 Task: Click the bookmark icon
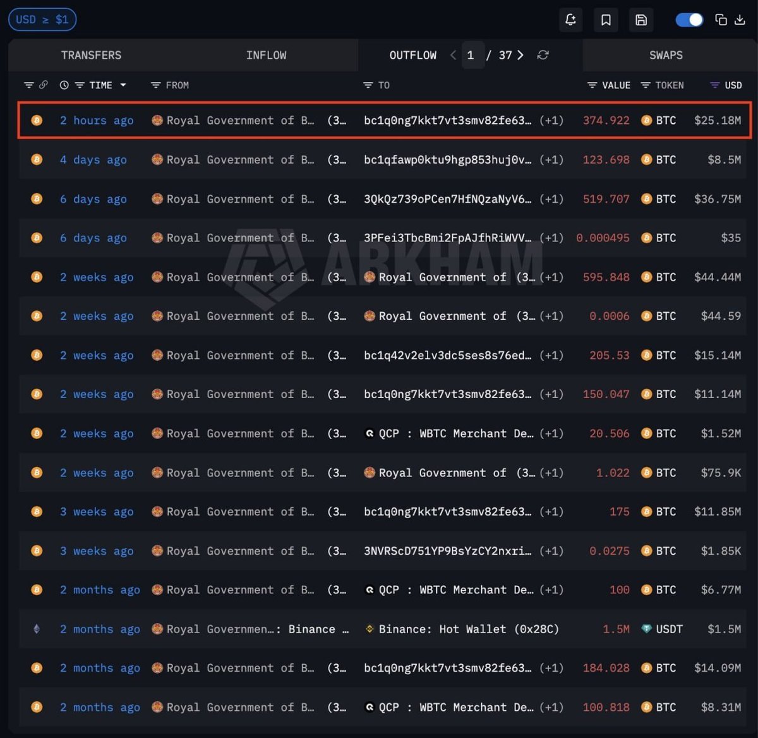pyautogui.click(x=606, y=20)
